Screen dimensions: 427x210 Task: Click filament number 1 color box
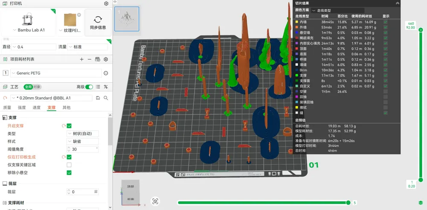(x=5, y=73)
